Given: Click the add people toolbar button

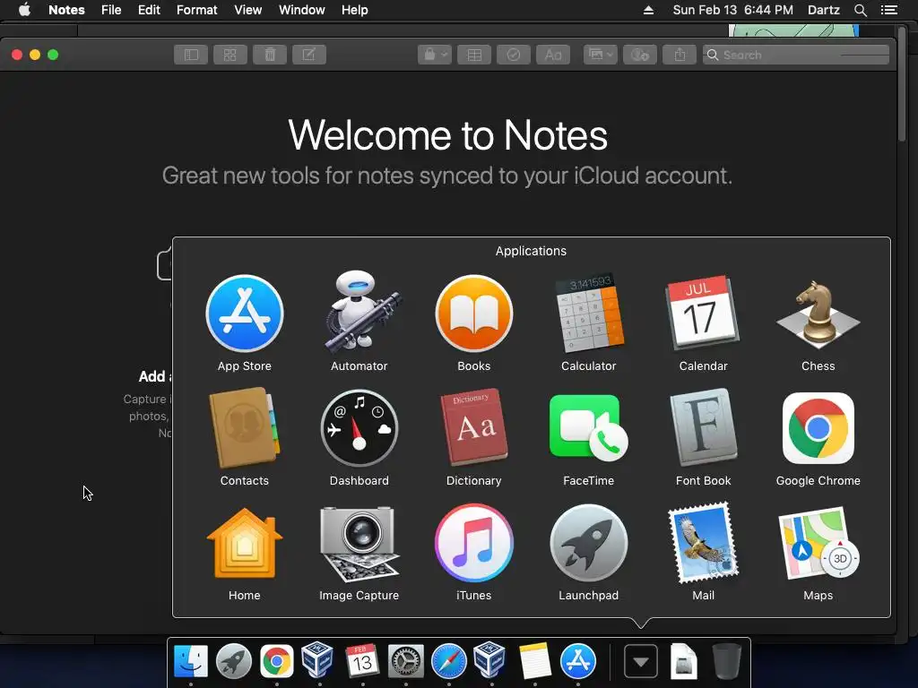Looking at the screenshot, I should [x=640, y=55].
